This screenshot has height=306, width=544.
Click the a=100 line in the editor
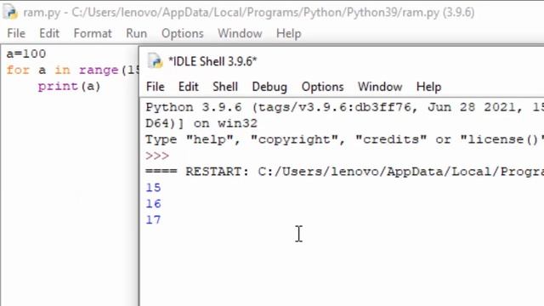tap(26, 54)
